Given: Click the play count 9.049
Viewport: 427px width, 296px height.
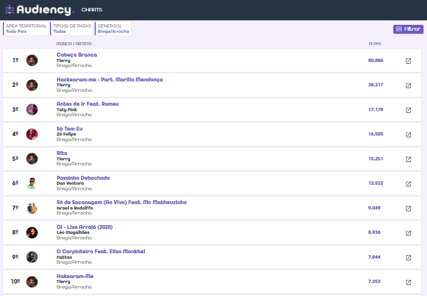Looking at the screenshot, I should point(374,208).
